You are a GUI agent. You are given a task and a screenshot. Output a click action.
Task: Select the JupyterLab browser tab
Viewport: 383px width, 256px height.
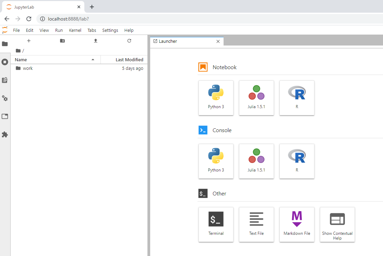click(43, 7)
